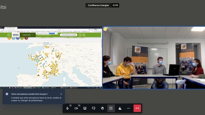Open the more actions menu
205x115 pixels.
pos(128,108)
